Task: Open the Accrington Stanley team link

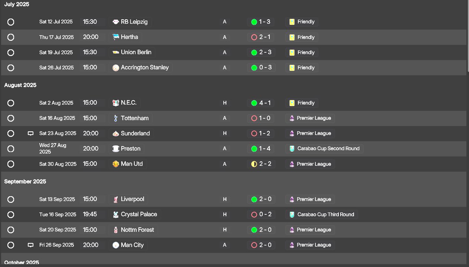Action: pos(145,67)
